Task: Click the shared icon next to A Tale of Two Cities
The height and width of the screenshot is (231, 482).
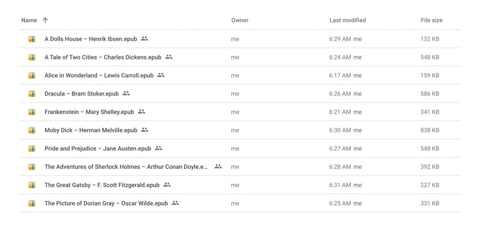Action: pyautogui.click(x=169, y=57)
